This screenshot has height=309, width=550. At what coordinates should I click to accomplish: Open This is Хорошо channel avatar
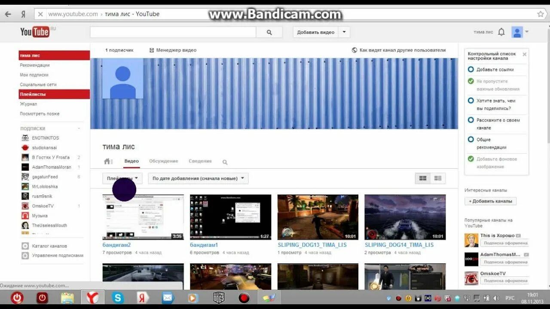click(471, 240)
